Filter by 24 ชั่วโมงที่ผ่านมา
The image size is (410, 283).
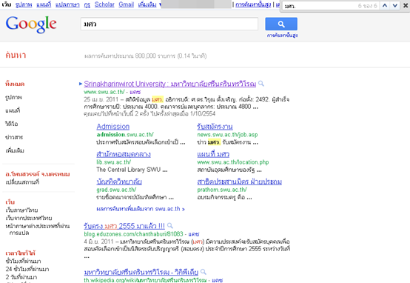[27, 269]
